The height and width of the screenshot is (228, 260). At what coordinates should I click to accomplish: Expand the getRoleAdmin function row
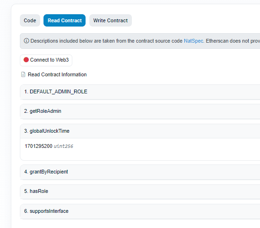point(140,111)
